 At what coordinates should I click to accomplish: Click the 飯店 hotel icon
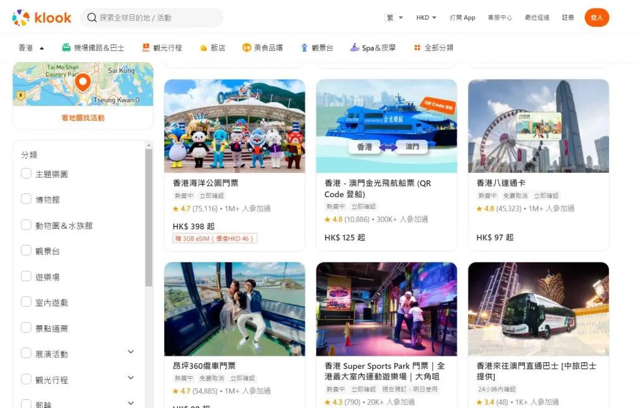point(203,48)
